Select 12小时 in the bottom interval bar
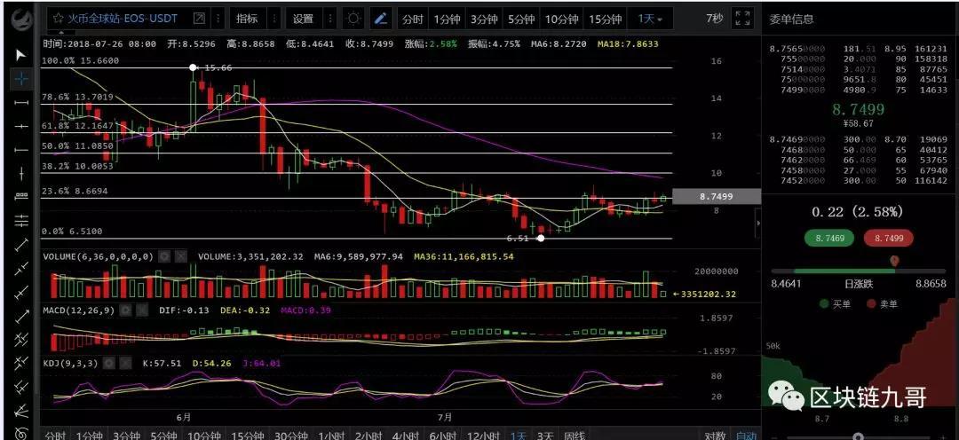Screen dimensions: 959x440 [x=484, y=435]
